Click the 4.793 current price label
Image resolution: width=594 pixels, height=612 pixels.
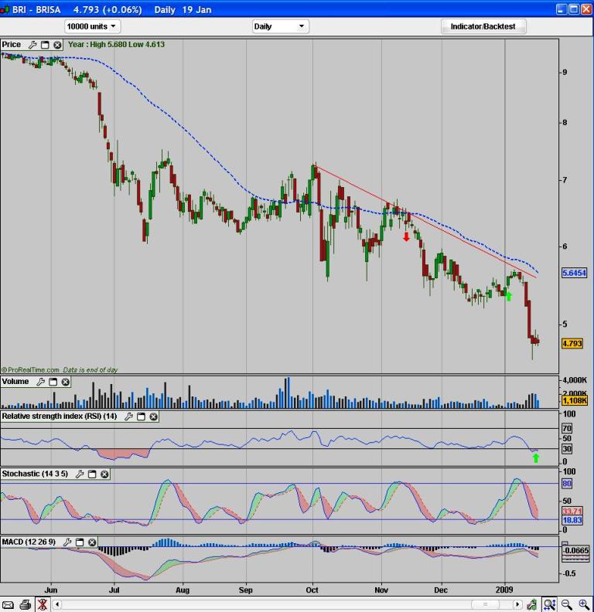pyautogui.click(x=572, y=343)
